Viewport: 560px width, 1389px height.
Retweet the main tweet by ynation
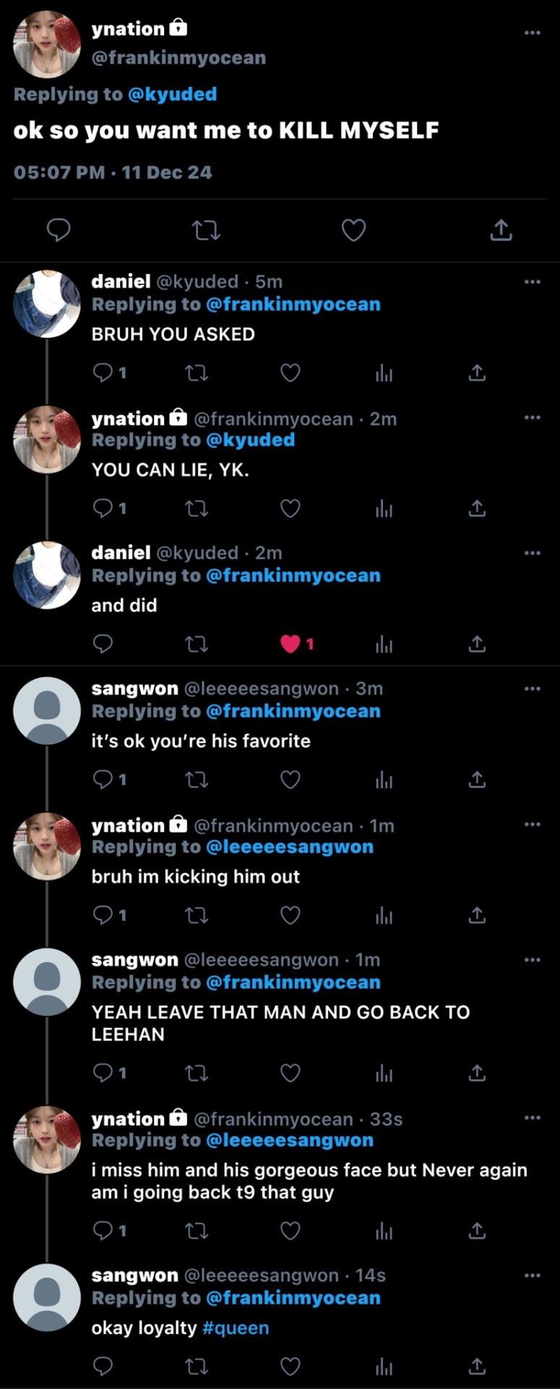click(x=206, y=230)
